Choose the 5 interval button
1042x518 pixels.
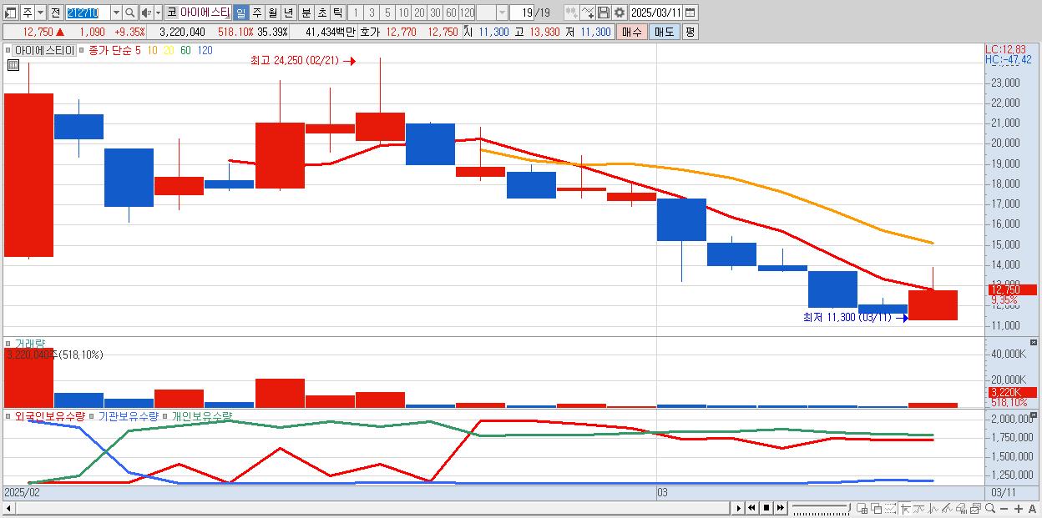387,13
